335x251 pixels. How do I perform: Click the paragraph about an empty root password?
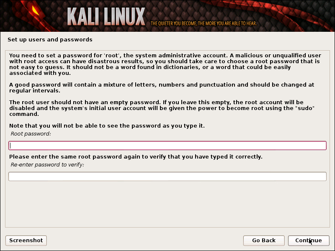162,108
